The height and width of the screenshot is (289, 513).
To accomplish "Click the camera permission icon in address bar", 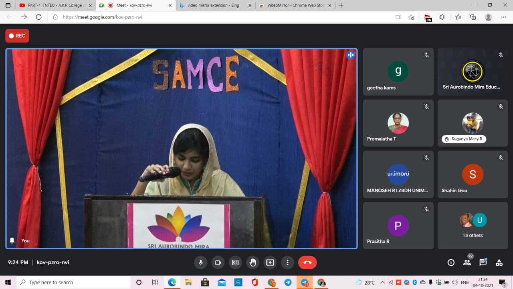I will [x=398, y=17].
